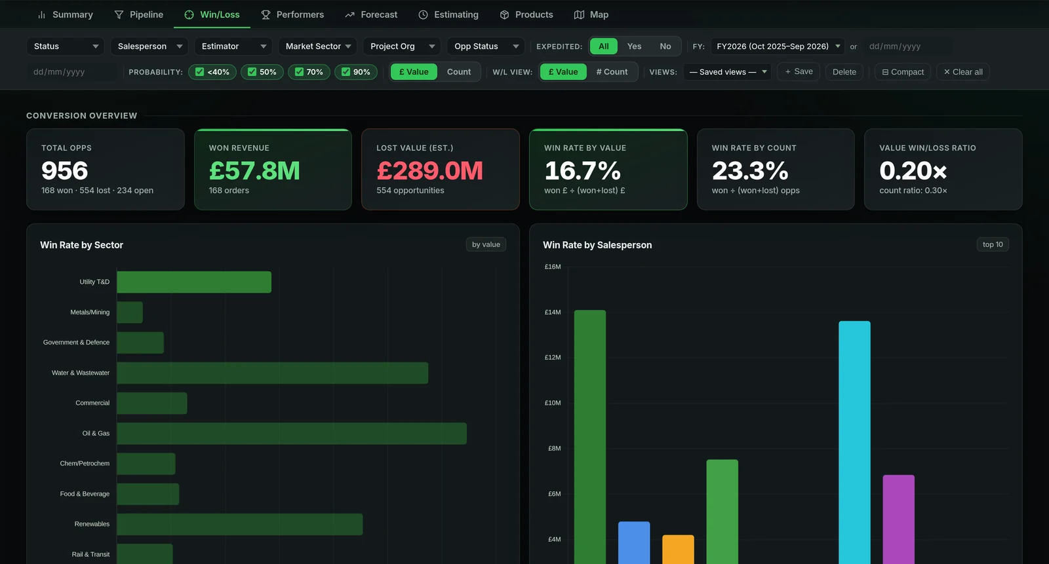Set Expedited filter to Yes
The height and width of the screenshot is (564, 1049).
(634, 47)
